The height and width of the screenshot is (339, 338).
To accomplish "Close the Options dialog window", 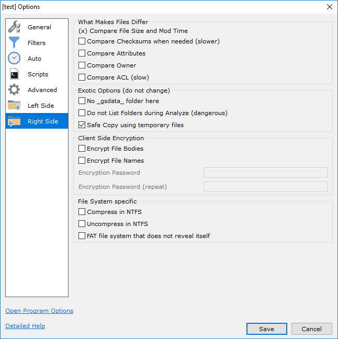I will 329,7.
